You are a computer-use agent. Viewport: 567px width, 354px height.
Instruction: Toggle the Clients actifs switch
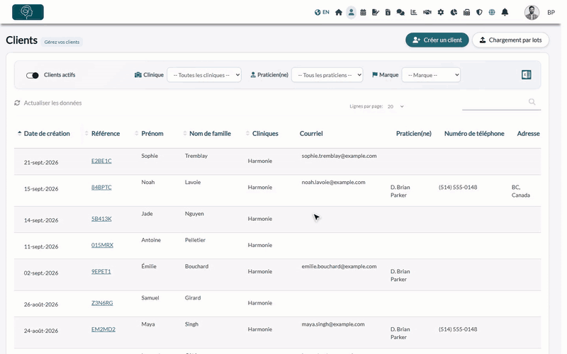(x=32, y=75)
